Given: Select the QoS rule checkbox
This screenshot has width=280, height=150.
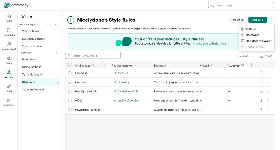Looking at the screenshot, I should (70, 100).
